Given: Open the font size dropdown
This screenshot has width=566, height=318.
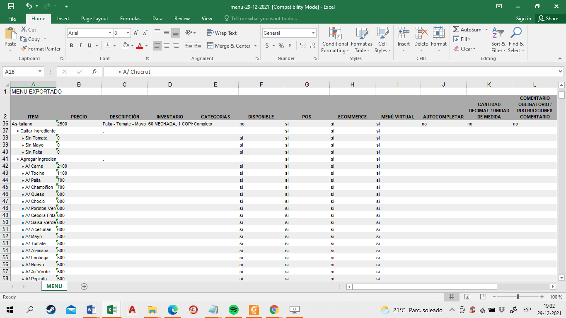Looking at the screenshot, I should 128,33.
